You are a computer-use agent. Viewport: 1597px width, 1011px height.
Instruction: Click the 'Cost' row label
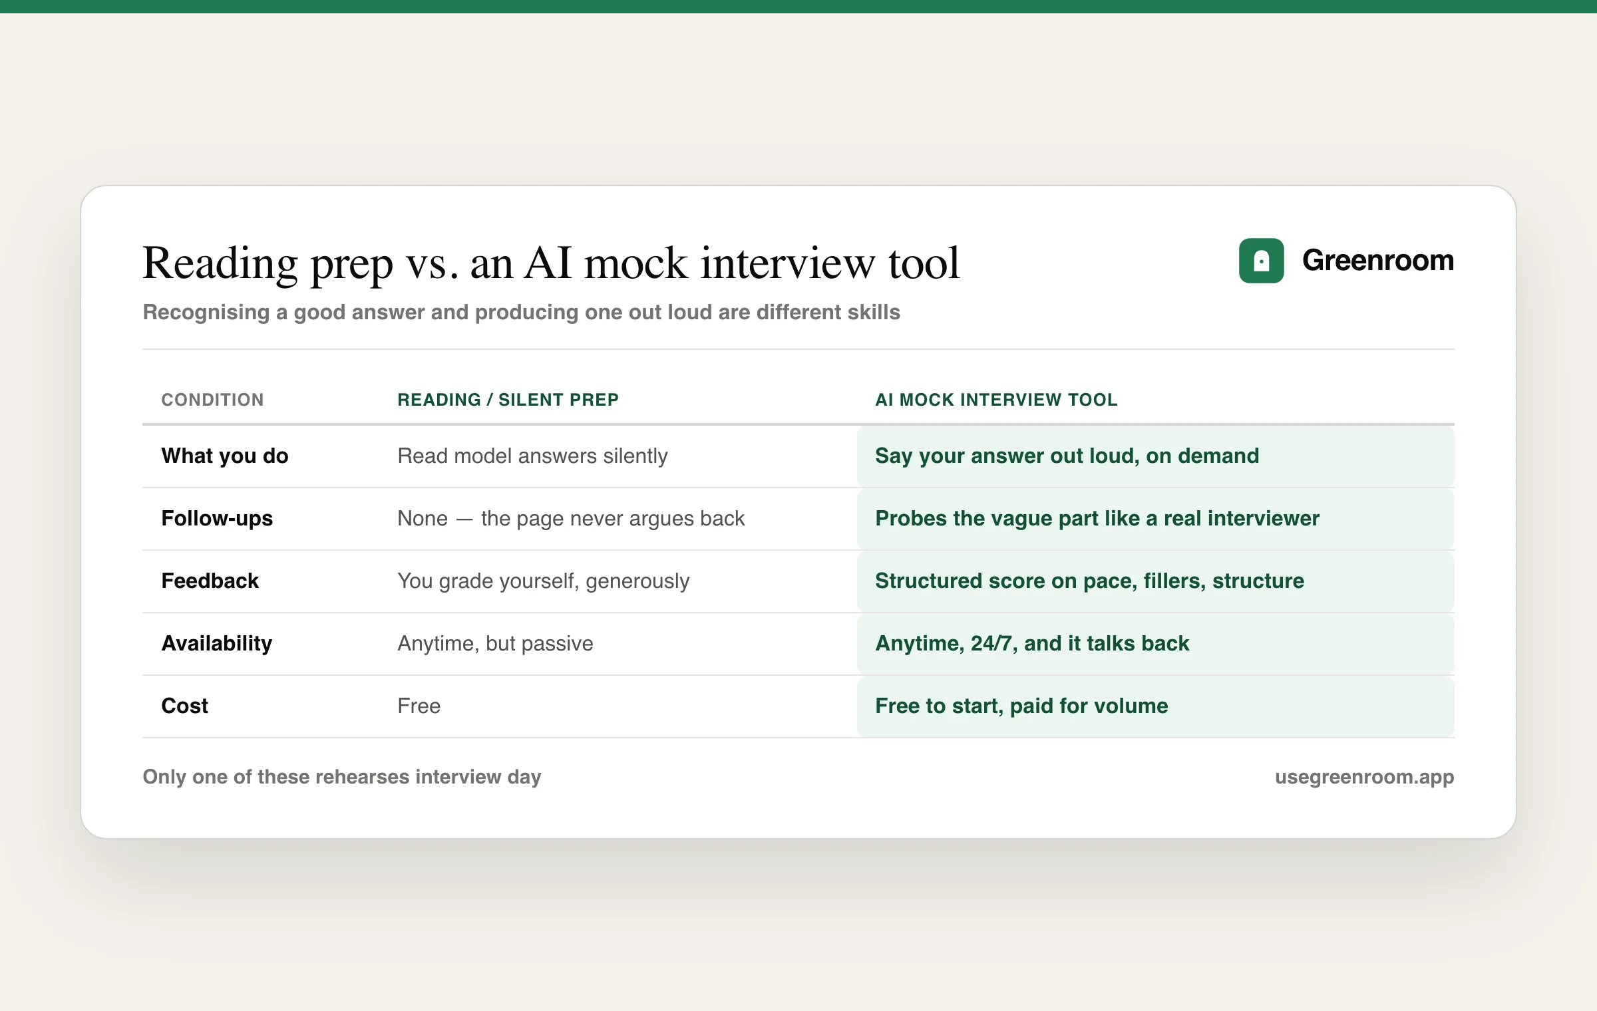pos(184,706)
